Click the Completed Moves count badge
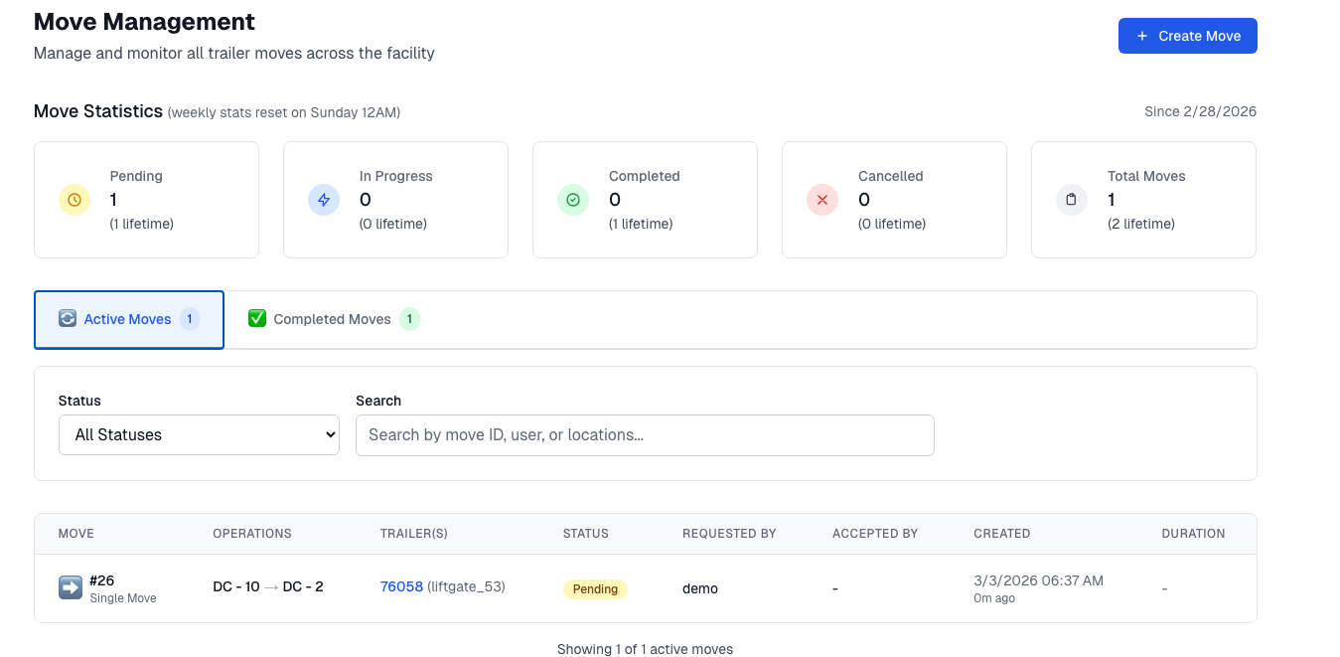This screenshot has height=657, width=1340. pyautogui.click(x=409, y=319)
